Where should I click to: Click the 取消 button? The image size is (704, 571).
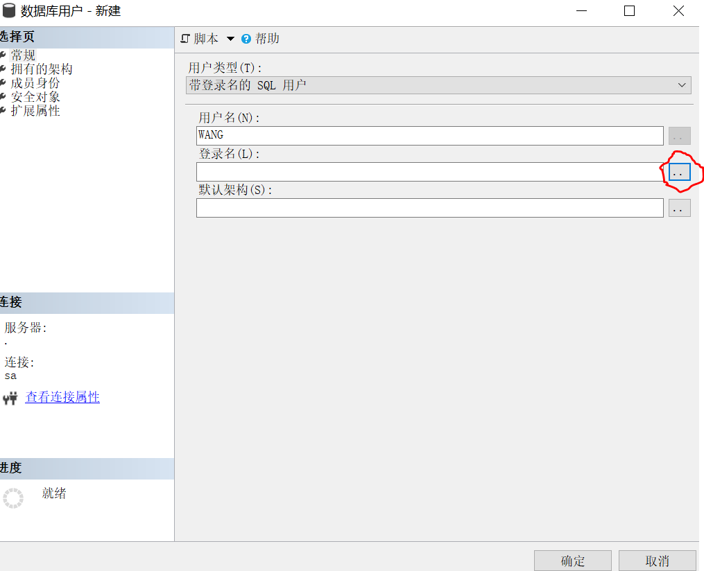(x=657, y=561)
